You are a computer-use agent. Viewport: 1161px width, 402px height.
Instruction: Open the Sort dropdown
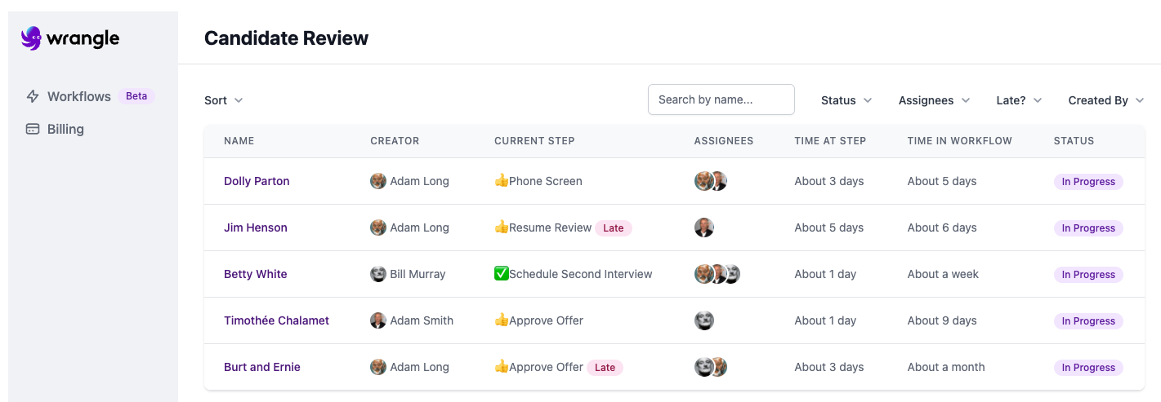[224, 100]
